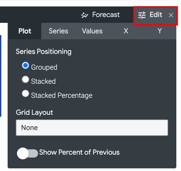Click the "Grouped" option label text
The width and height of the screenshot is (181, 171).
(x=44, y=67)
